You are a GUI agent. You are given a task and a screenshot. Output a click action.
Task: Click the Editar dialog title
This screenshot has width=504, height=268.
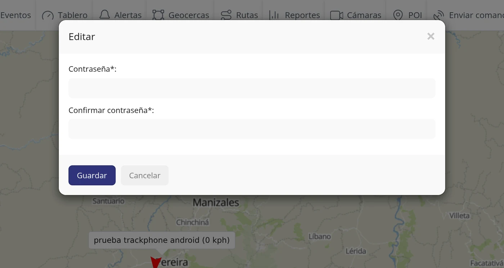pos(82,37)
